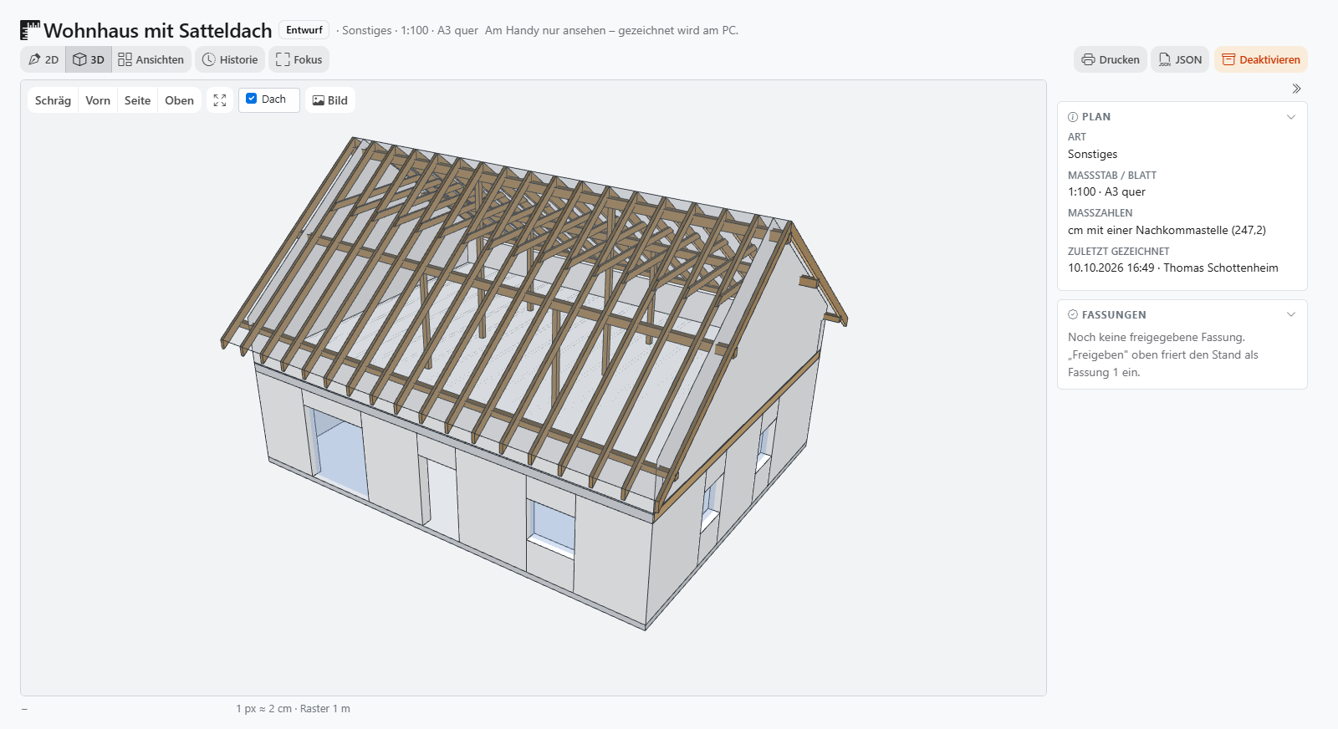Click the Bild image button
1338x729 pixels.
(x=330, y=100)
